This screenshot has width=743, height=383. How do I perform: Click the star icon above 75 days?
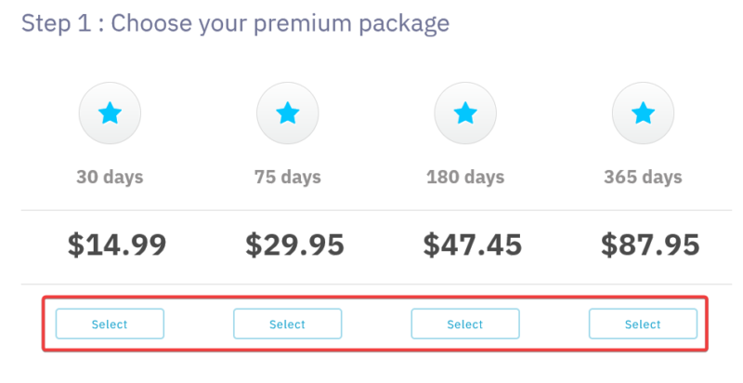coord(288,113)
